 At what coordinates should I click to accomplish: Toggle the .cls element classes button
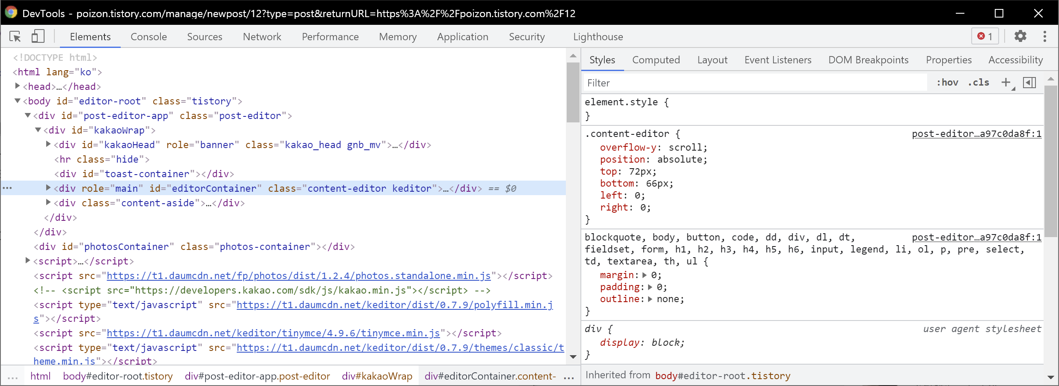click(x=979, y=83)
